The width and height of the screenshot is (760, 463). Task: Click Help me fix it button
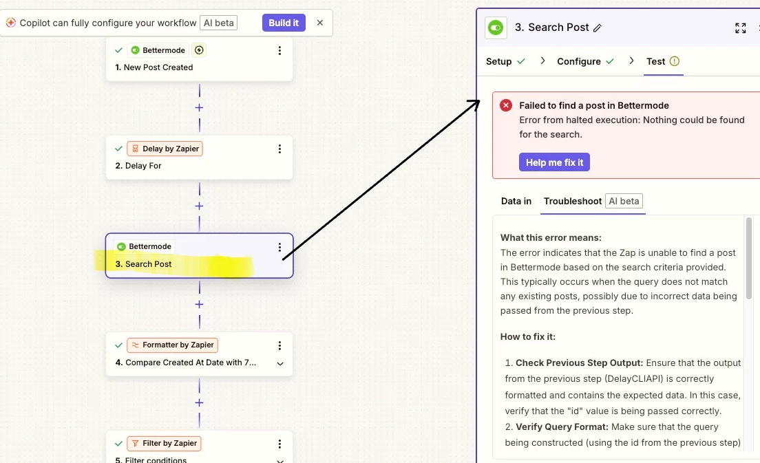click(x=554, y=162)
